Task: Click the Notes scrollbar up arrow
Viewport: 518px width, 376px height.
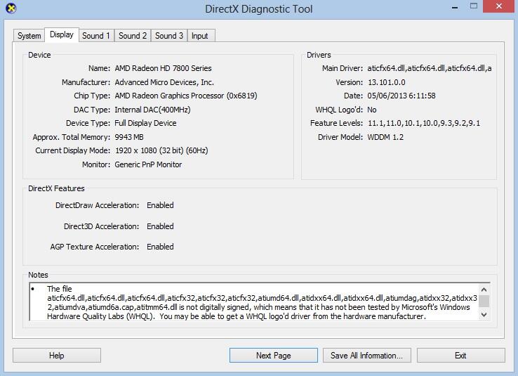Action: [484, 290]
